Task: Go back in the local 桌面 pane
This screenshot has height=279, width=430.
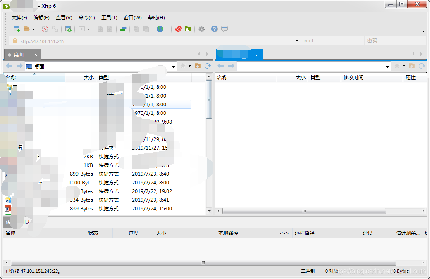Action: coord(9,66)
